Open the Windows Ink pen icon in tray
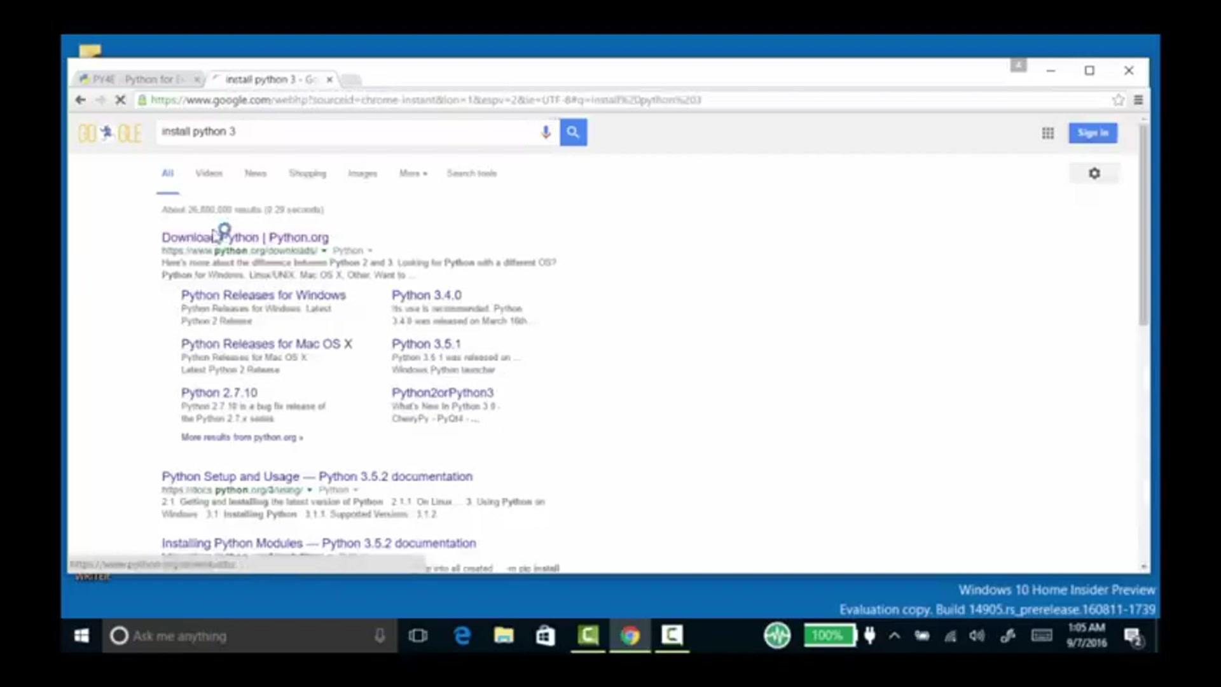1221x687 pixels. 1008,635
